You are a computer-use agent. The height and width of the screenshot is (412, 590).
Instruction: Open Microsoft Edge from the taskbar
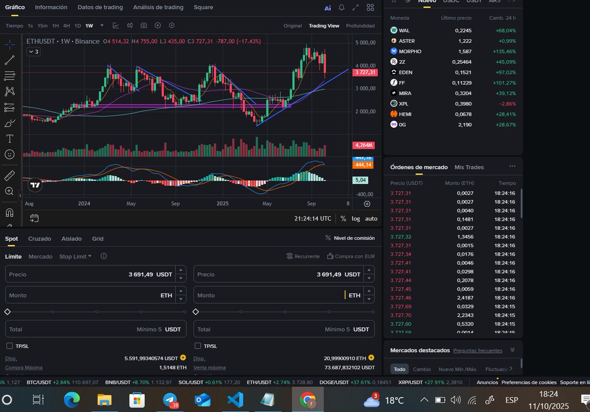72,400
